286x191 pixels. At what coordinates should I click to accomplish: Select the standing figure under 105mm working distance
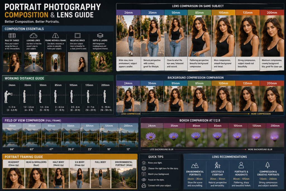tap(72, 96)
